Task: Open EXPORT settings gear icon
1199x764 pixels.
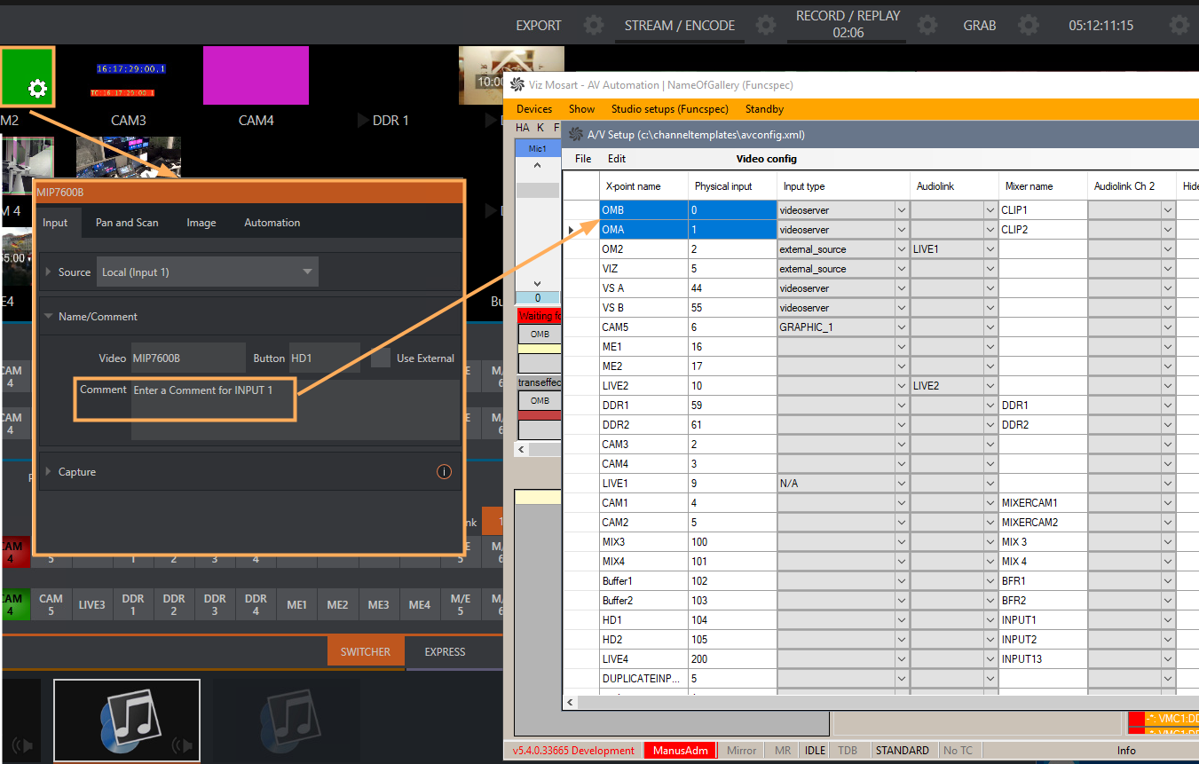Action: [x=593, y=25]
